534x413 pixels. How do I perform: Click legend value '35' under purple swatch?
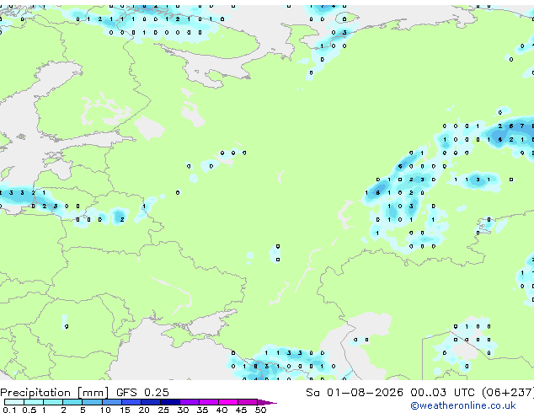[202, 410]
